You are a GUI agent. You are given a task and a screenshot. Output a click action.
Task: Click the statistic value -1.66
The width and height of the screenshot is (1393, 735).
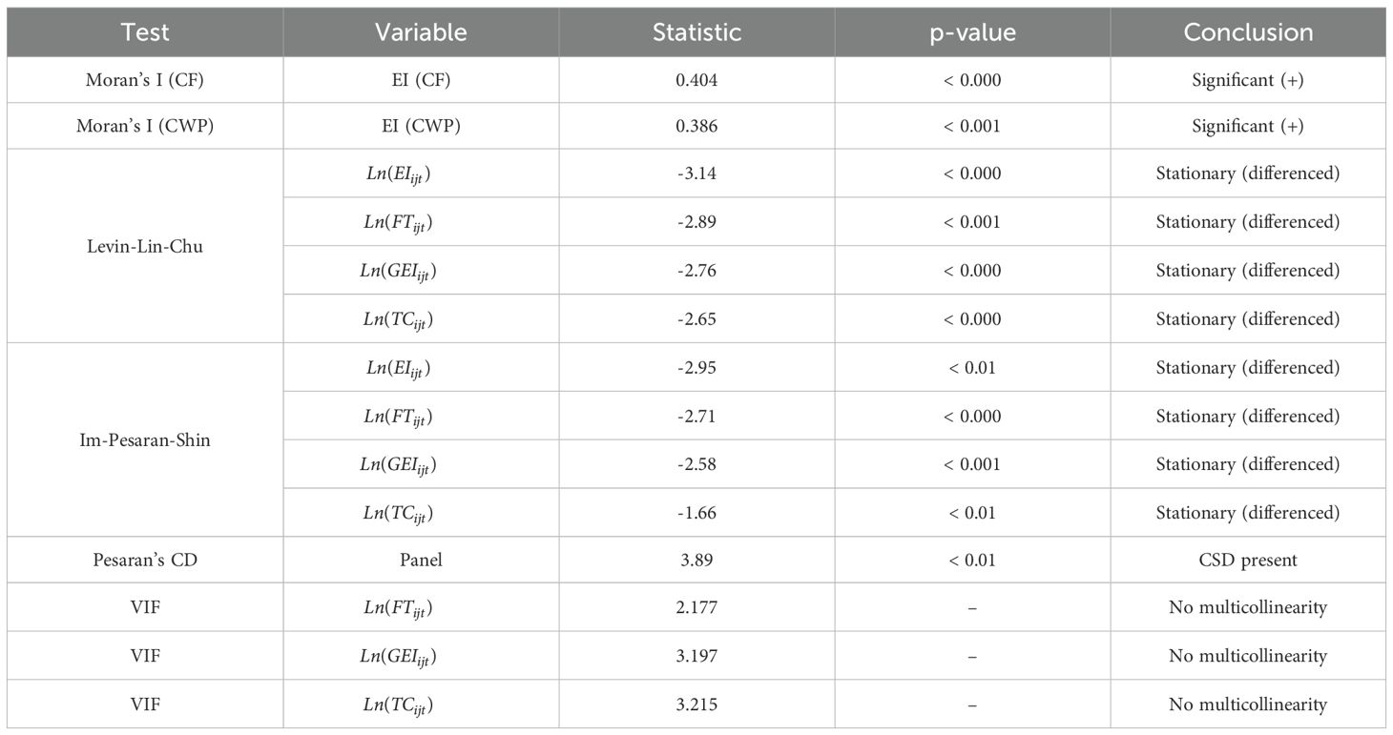(x=696, y=513)
